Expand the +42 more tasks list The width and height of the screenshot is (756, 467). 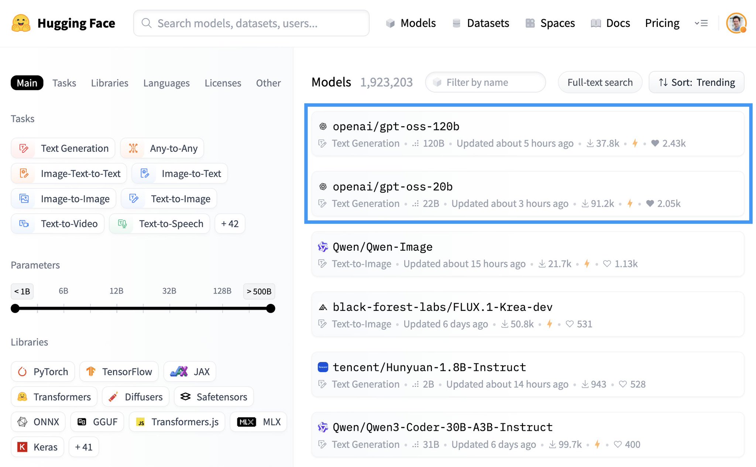point(230,224)
